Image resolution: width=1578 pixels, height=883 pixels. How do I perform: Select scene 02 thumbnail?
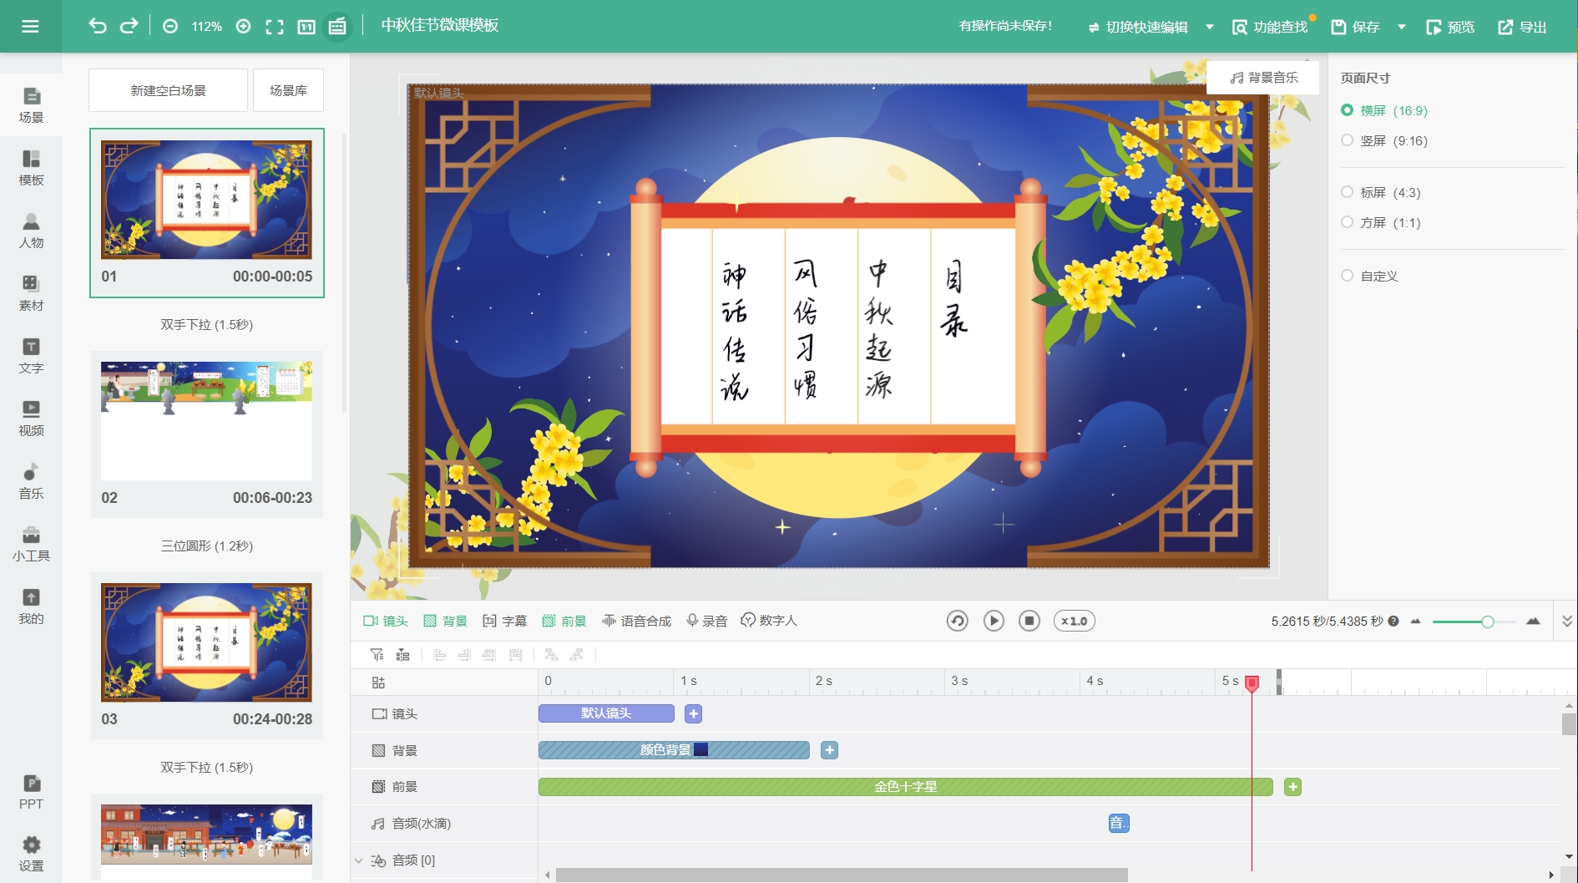206,420
